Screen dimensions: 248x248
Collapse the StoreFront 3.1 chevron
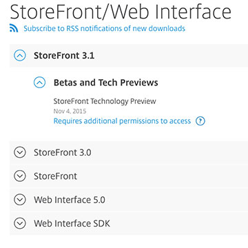pos(20,56)
